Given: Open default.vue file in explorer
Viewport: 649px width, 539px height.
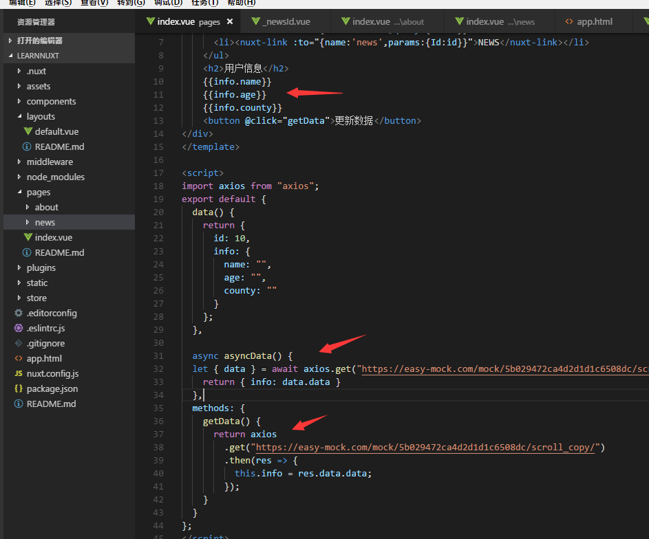Looking at the screenshot, I should click(56, 131).
